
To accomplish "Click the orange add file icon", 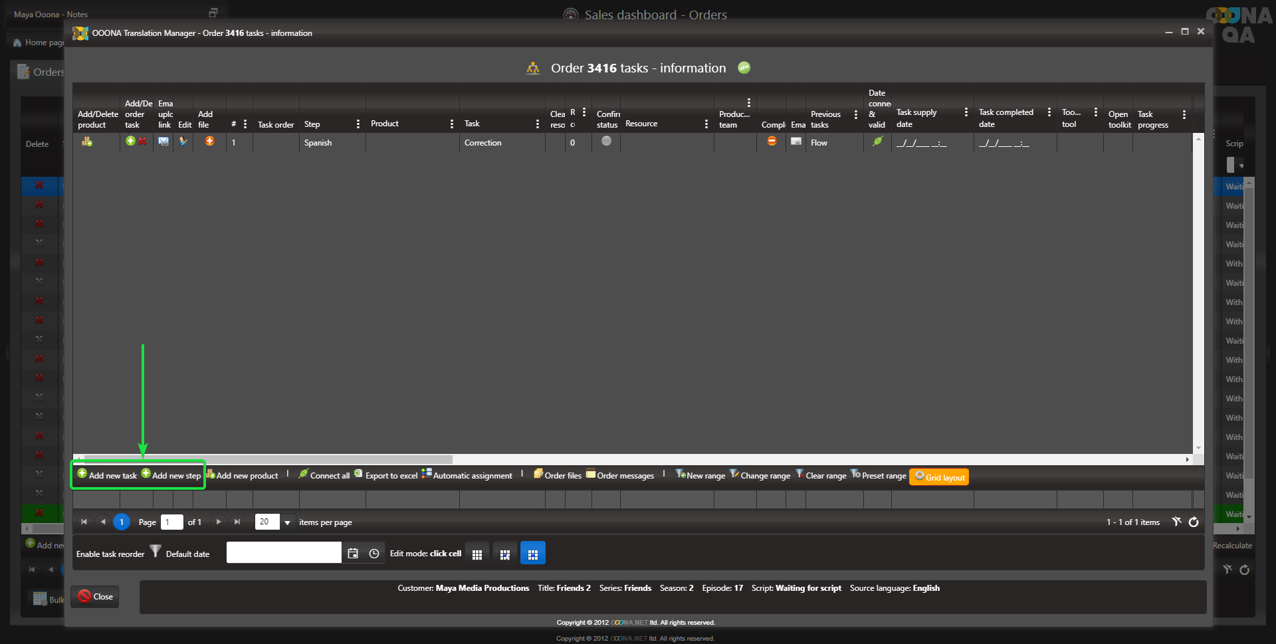I will pos(209,141).
